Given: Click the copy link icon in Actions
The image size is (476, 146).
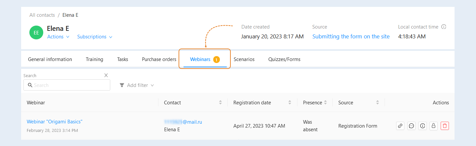Looking at the screenshot, I should click(400, 126).
